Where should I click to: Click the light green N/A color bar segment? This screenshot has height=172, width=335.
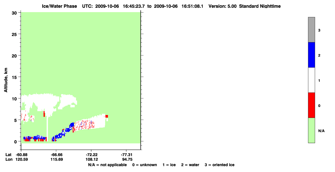[x=311, y=130]
